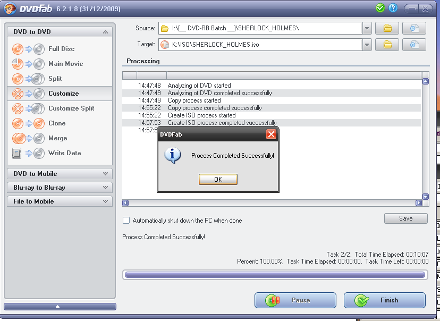Click the Pause button
This screenshot has width=440, height=321.
295,300
